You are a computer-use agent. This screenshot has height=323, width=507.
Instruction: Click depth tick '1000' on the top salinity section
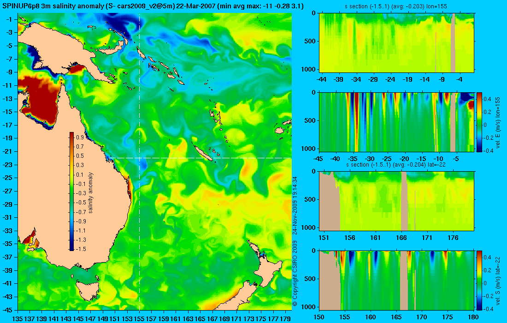click(309, 69)
